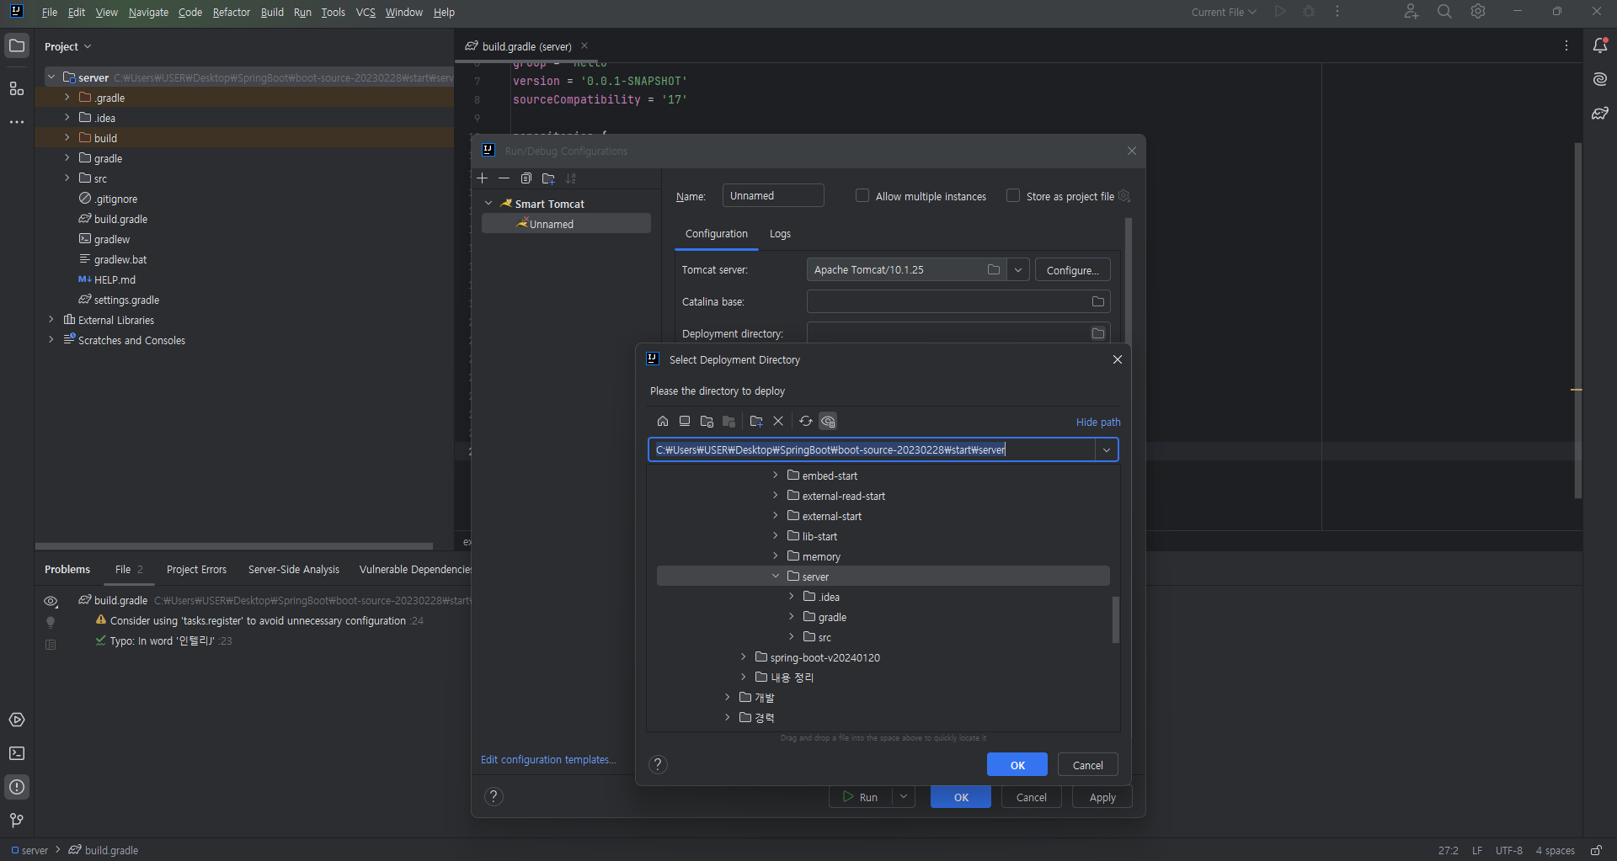
Task: Enable Allow multiple instances checkbox
Action: (862, 196)
